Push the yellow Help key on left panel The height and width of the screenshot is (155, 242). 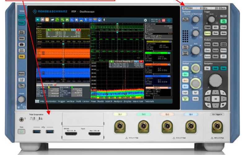coord(22,56)
